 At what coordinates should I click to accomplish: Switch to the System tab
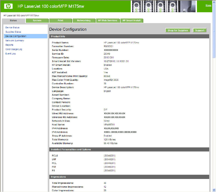coord(37,20)
